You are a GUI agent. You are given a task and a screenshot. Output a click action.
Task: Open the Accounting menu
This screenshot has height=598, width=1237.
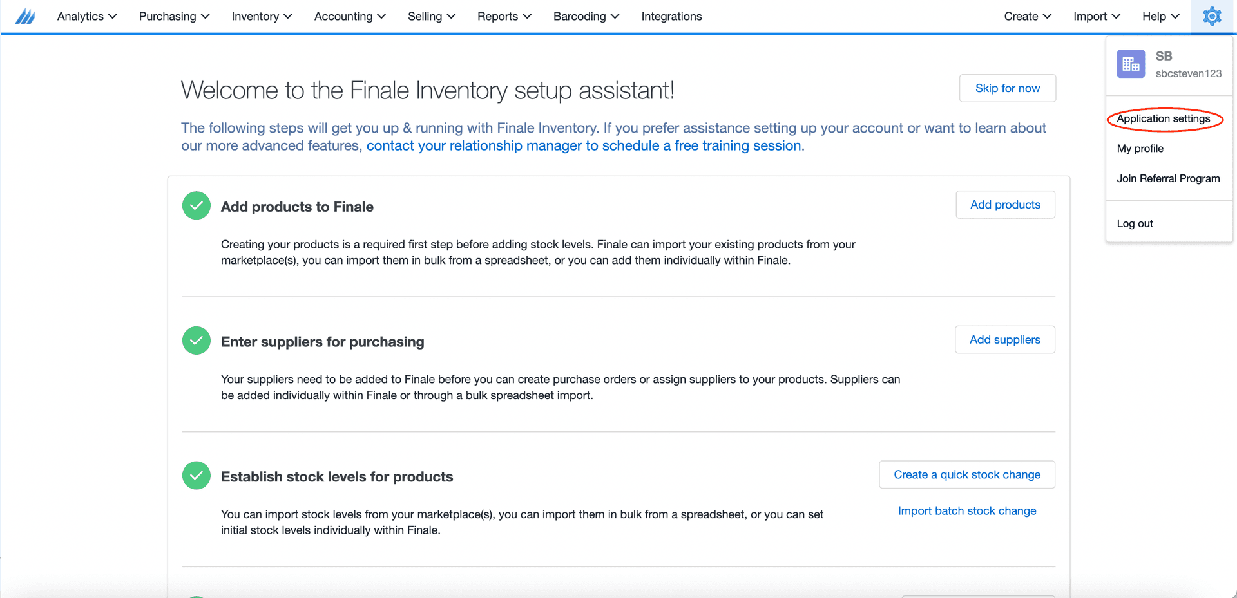(x=350, y=16)
